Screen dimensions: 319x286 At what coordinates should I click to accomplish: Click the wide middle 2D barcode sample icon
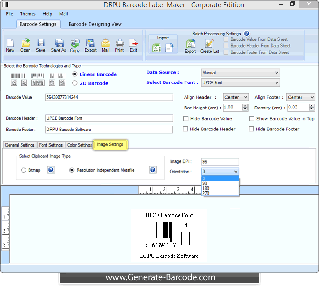pos(38,82)
